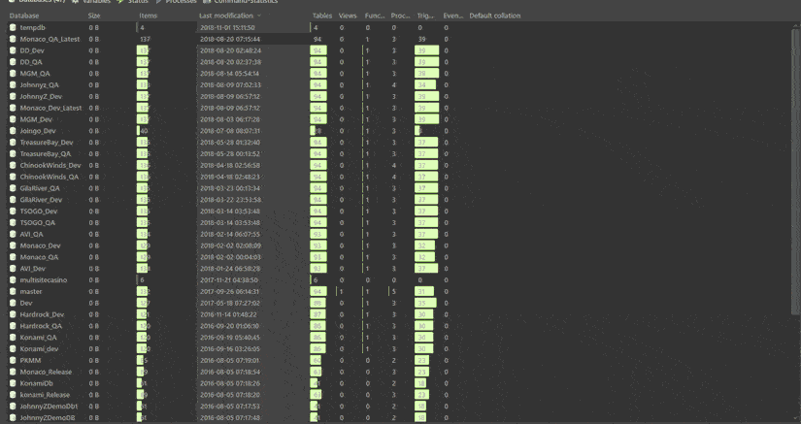
Task: Sort by the Database column header
Action: (24, 16)
